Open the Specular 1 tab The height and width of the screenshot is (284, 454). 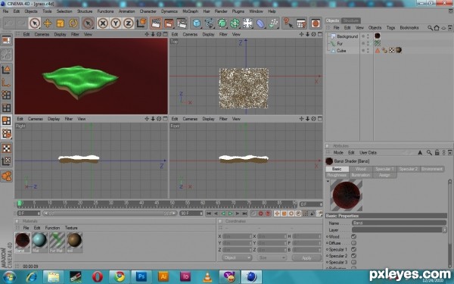(x=384, y=169)
